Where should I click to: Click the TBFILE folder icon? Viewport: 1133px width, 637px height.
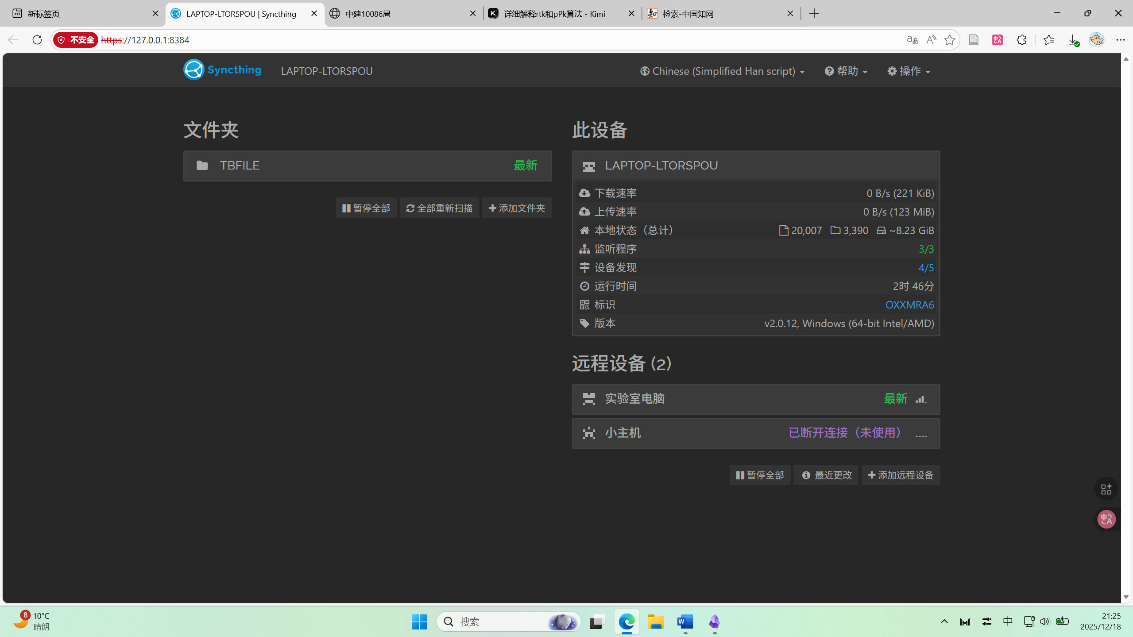click(202, 166)
